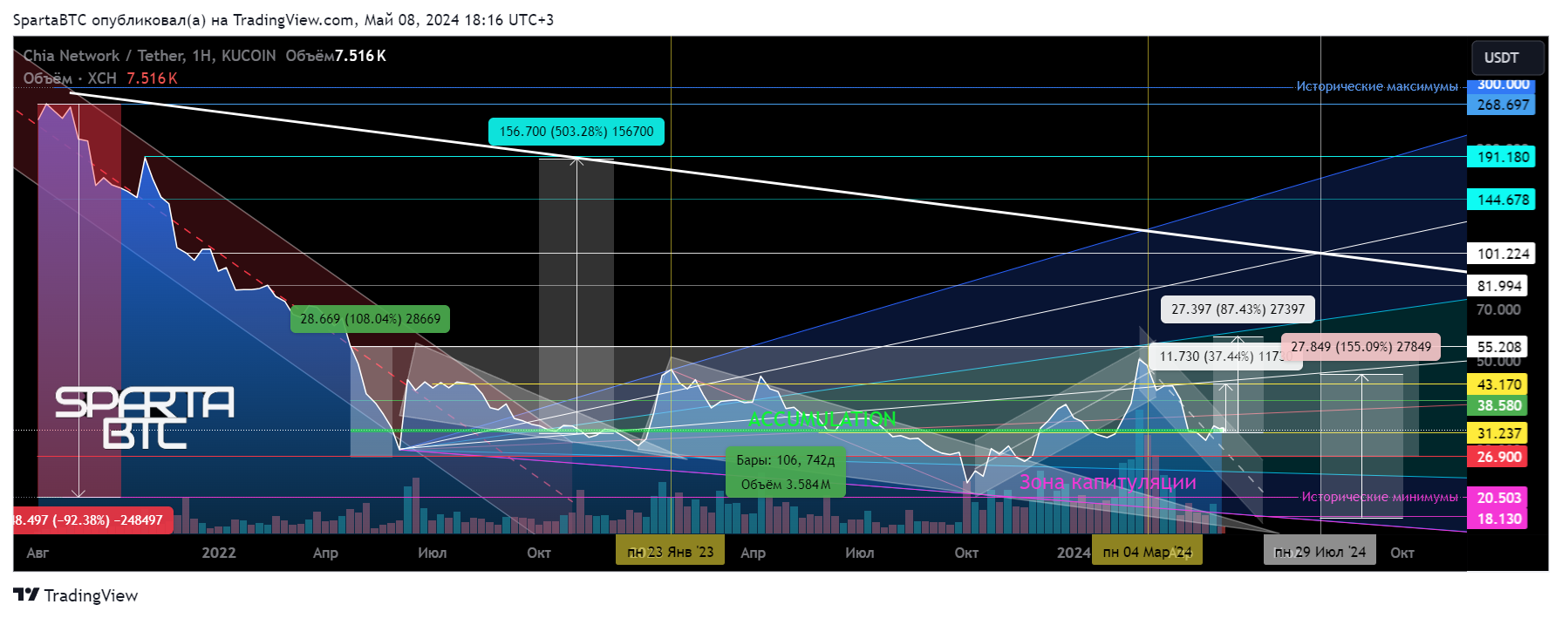
Task: Click the 144.678 price label
Action: (x=1503, y=200)
